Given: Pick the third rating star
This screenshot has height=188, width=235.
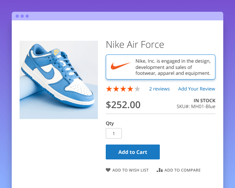Looking at the screenshot, I should 123,89.
